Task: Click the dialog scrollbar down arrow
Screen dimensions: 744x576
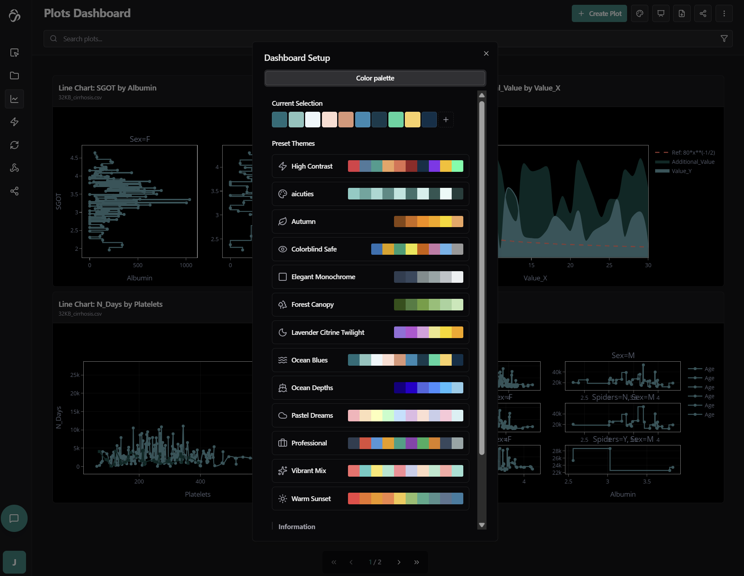Action: (x=482, y=525)
